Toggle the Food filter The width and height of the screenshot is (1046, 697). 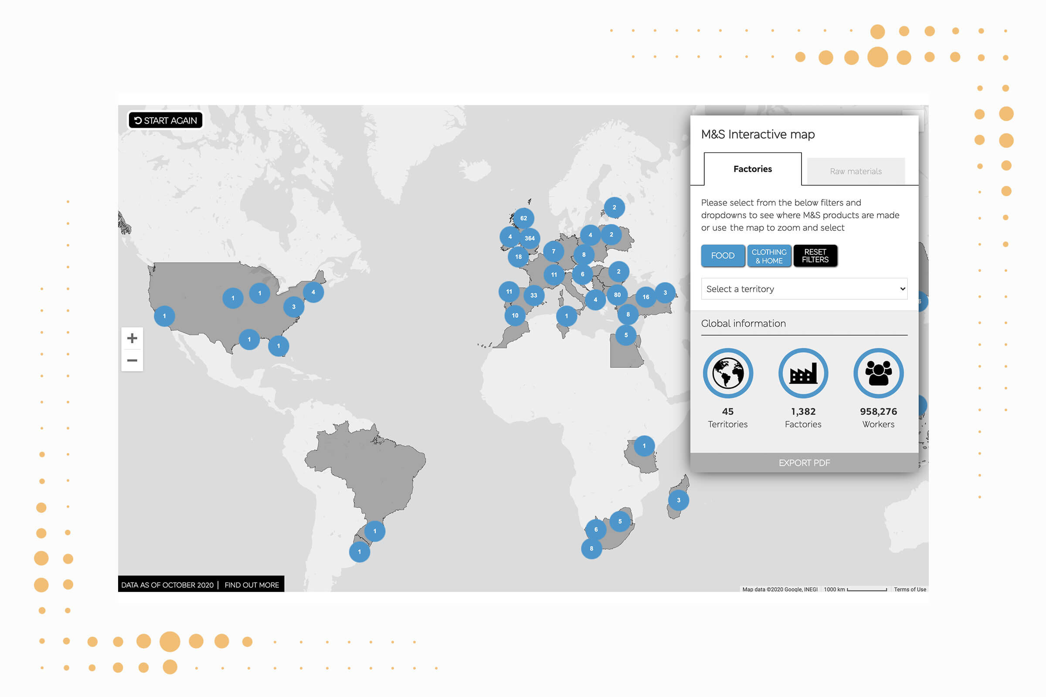tap(722, 256)
